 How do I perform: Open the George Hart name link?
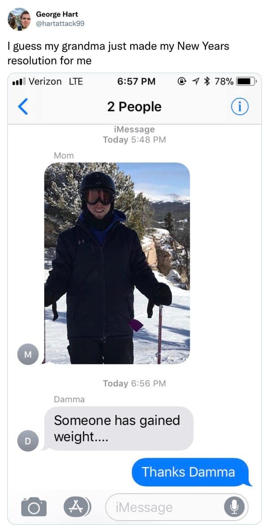pos(57,14)
